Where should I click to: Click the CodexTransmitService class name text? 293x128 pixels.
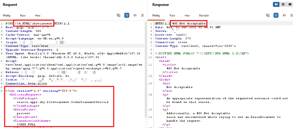coord(63,102)
